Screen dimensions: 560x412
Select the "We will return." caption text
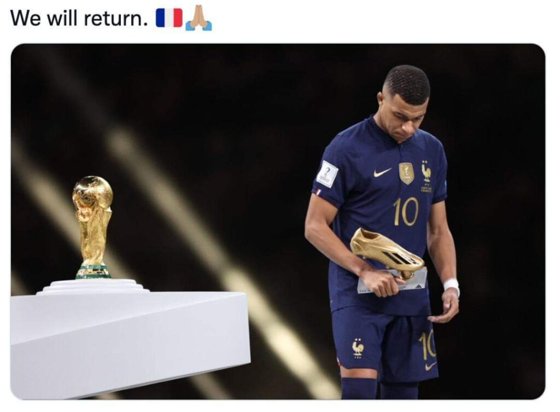[79, 18]
